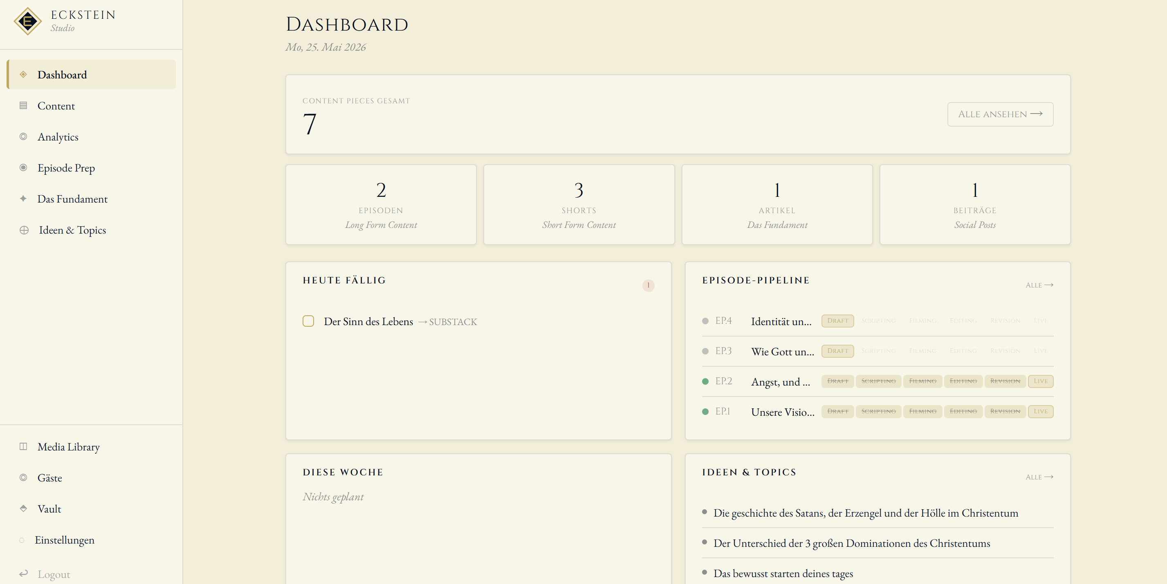Open the Beiträge Social Posts card
Screen dimensions: 1167x584
[975, 205]
